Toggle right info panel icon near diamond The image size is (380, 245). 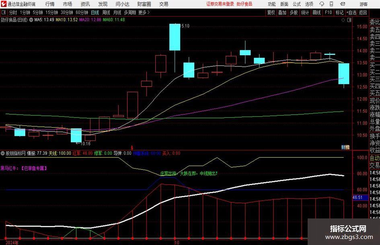[349, 20]
